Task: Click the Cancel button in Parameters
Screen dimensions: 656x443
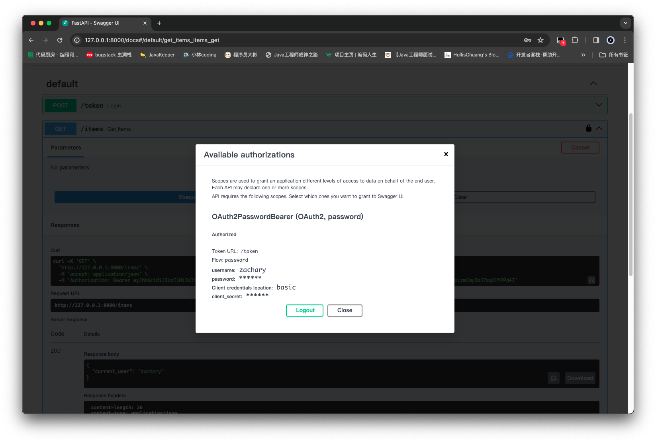Action: coord(580,148)
